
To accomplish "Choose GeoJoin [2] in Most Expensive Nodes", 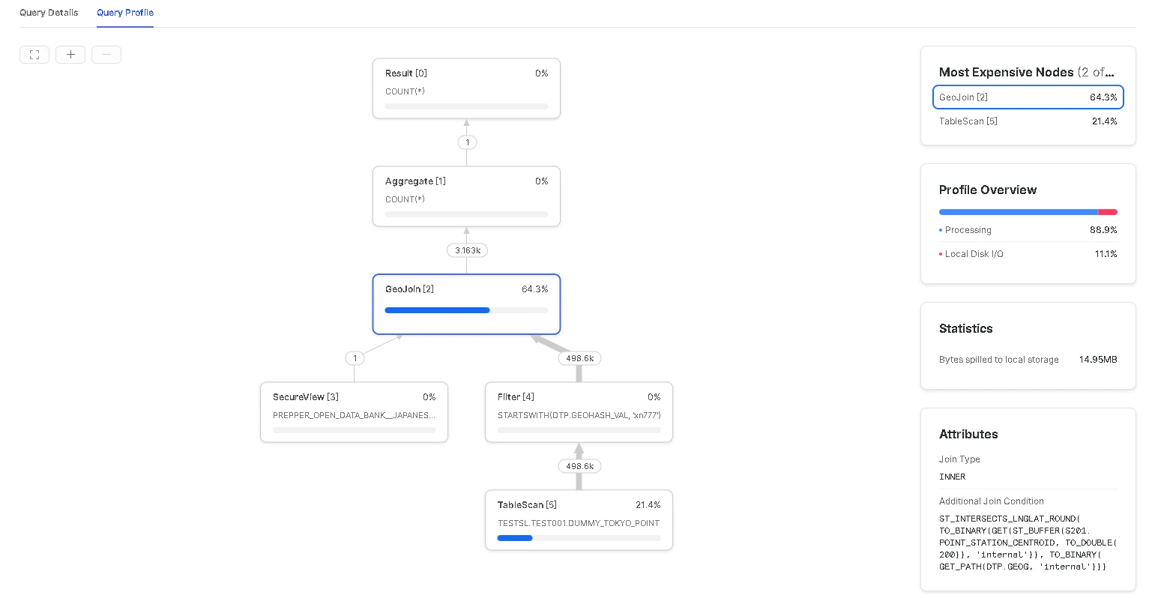I will (x=1028, y=97).
